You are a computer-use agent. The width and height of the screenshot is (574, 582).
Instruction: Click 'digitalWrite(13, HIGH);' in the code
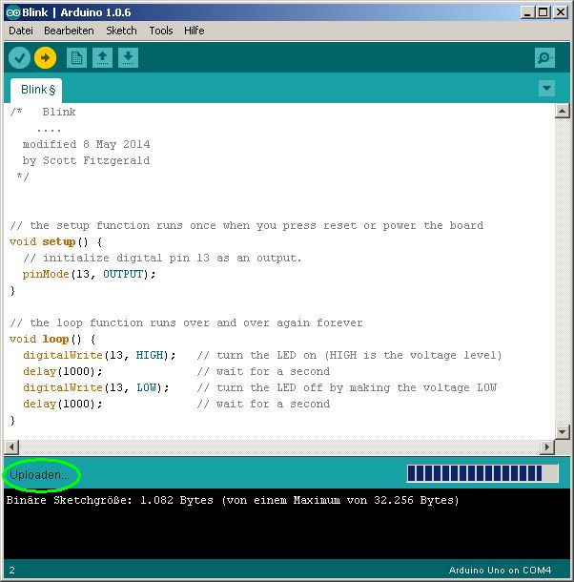click(x=99, y=355)
